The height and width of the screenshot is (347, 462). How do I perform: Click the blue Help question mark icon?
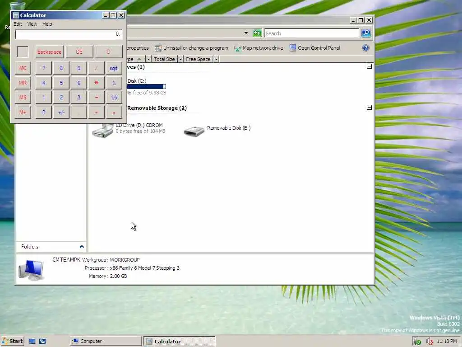365,48
